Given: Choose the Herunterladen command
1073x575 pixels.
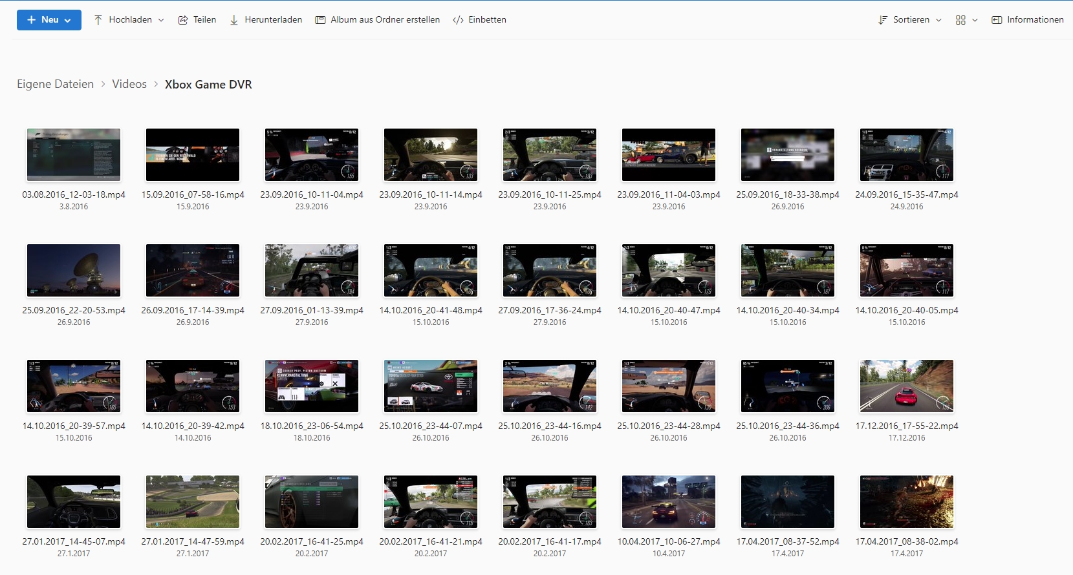Looking at the screenshot, I should coord(273,20).
